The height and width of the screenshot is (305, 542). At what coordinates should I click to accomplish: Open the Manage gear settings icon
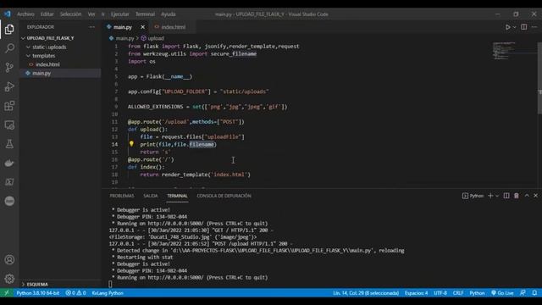pyautogui.click(x=9, y=279)
